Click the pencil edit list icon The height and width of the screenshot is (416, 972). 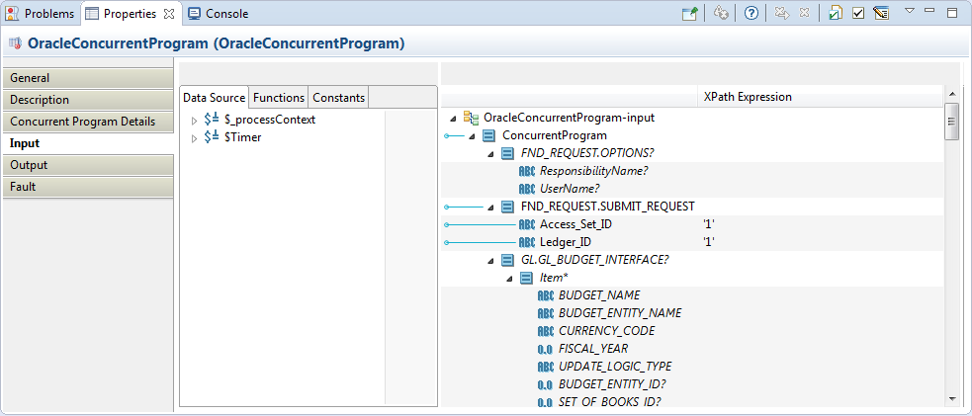coord(881,13)
